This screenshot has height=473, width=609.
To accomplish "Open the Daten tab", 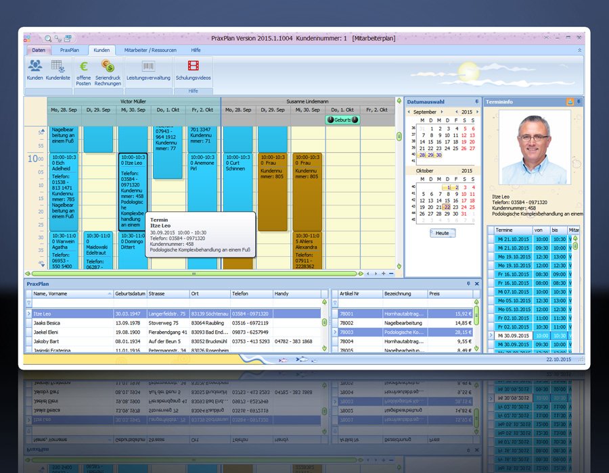I will [39, 50].
